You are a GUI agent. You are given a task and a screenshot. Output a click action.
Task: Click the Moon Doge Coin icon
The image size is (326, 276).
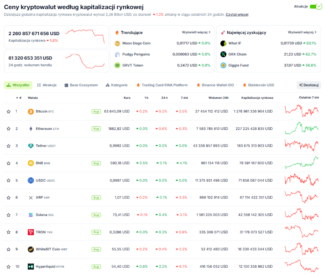[x=117, y=43]
